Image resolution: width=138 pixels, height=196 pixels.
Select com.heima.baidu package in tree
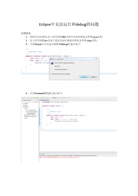[x=31, y=110]
